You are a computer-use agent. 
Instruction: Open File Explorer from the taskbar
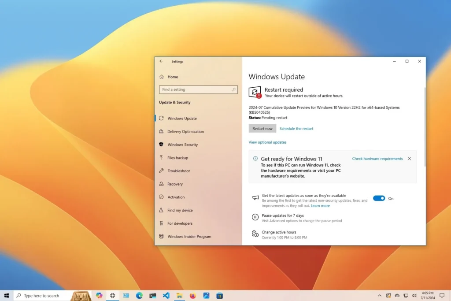[180, 296]
